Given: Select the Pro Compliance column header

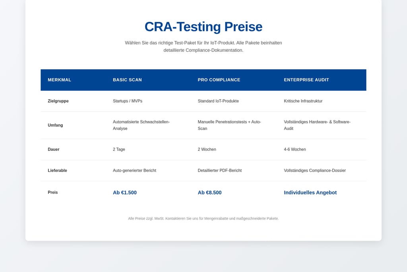Looking at the screenshot, I should coord(219,80).
